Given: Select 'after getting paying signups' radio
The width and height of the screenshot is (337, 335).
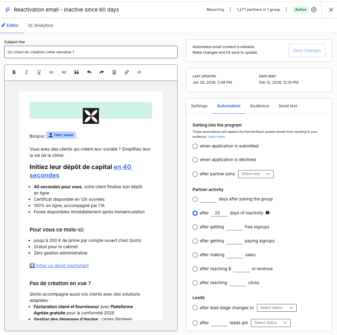Looking at the screenshot, I should [195, 241].
